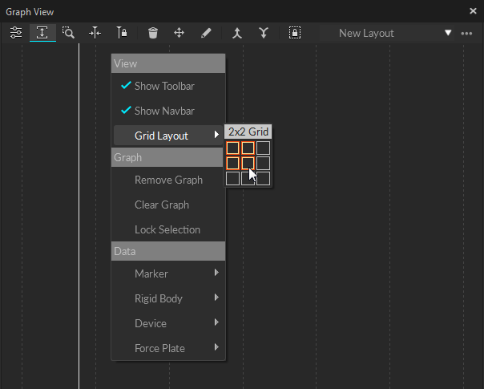Uncheck Show Toolbar option
Image resolution: width=484 pixels, height=389 pixels.
[x=163, y=86]
